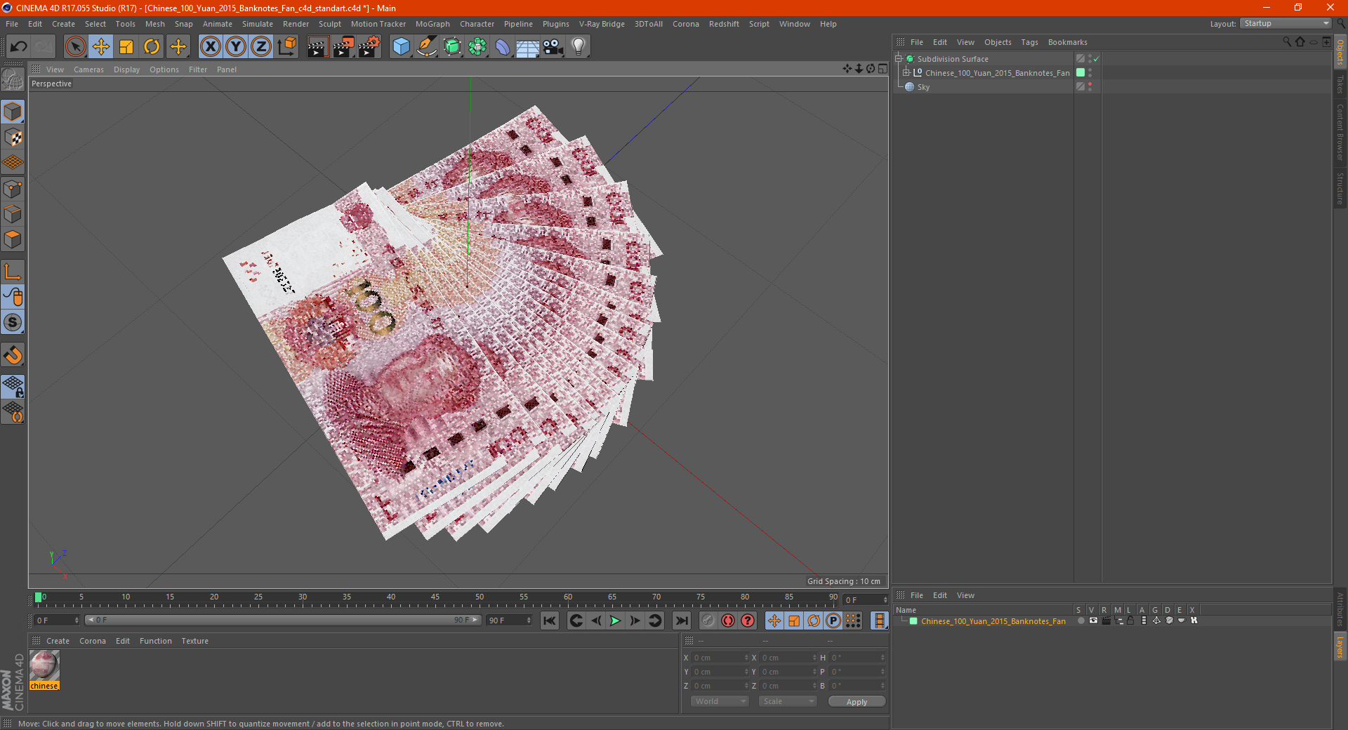Toggle viewport maximize icon in corner
The image size is (1348, 730).
click(883, 69)
